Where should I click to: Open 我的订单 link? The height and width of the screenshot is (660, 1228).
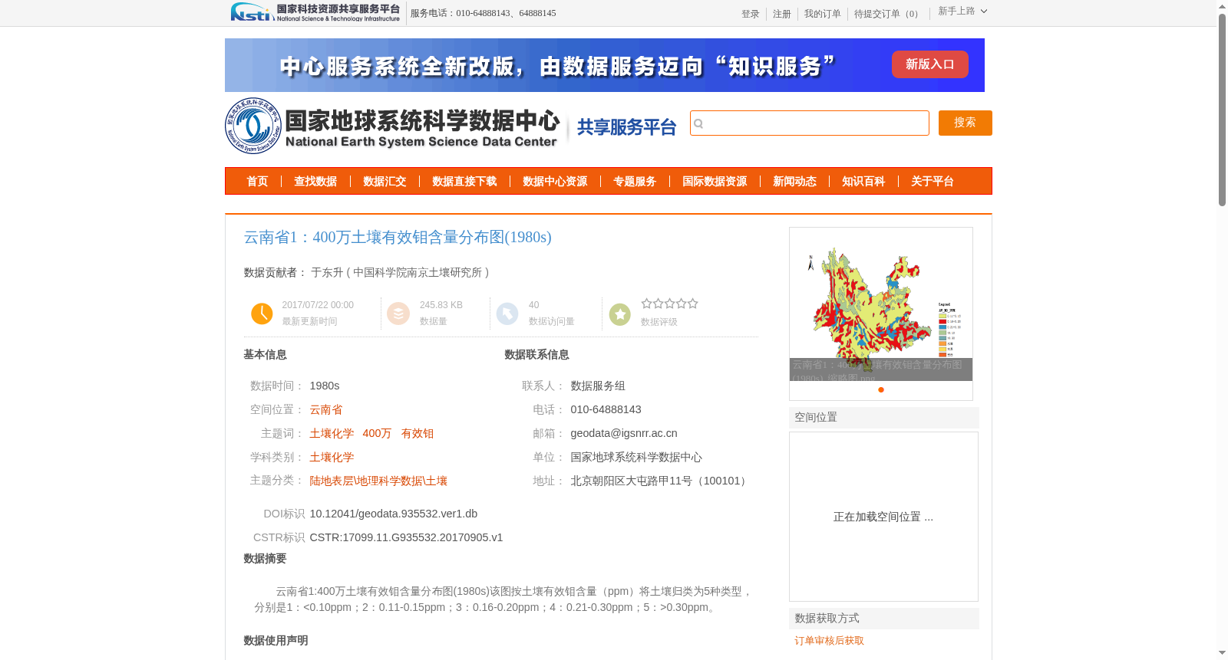coord(822,14)
